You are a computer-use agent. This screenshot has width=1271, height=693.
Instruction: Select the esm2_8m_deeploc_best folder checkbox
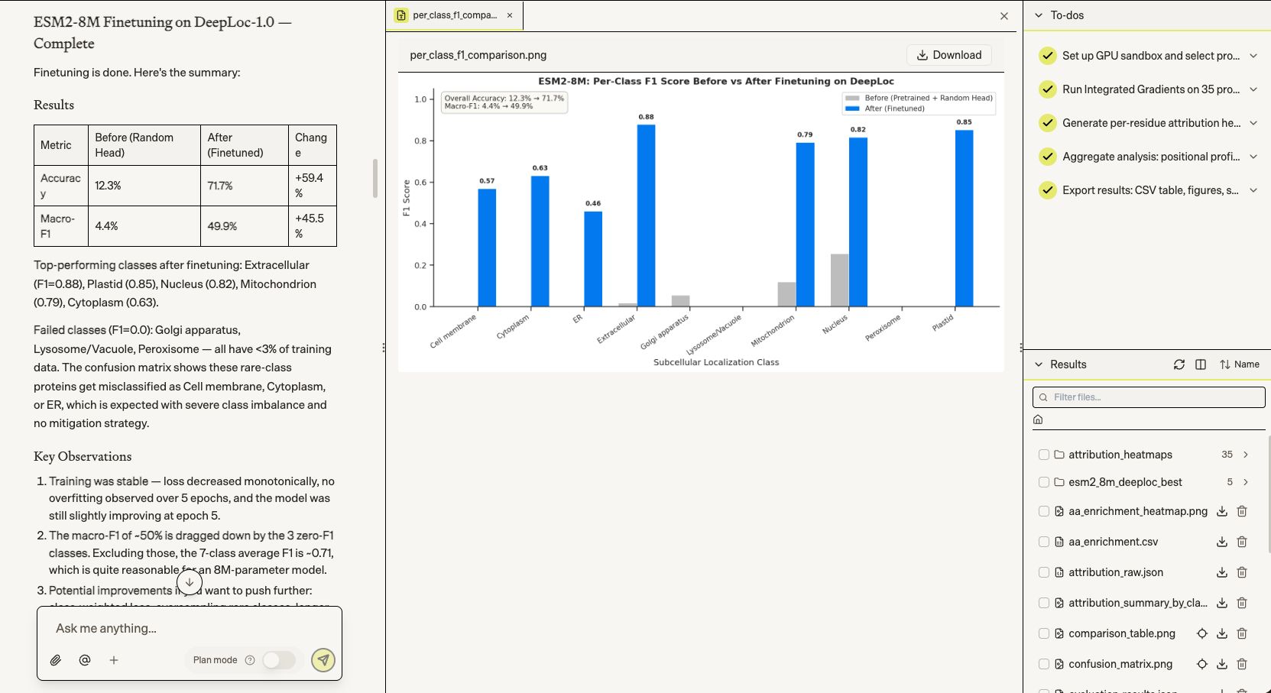1044,482
